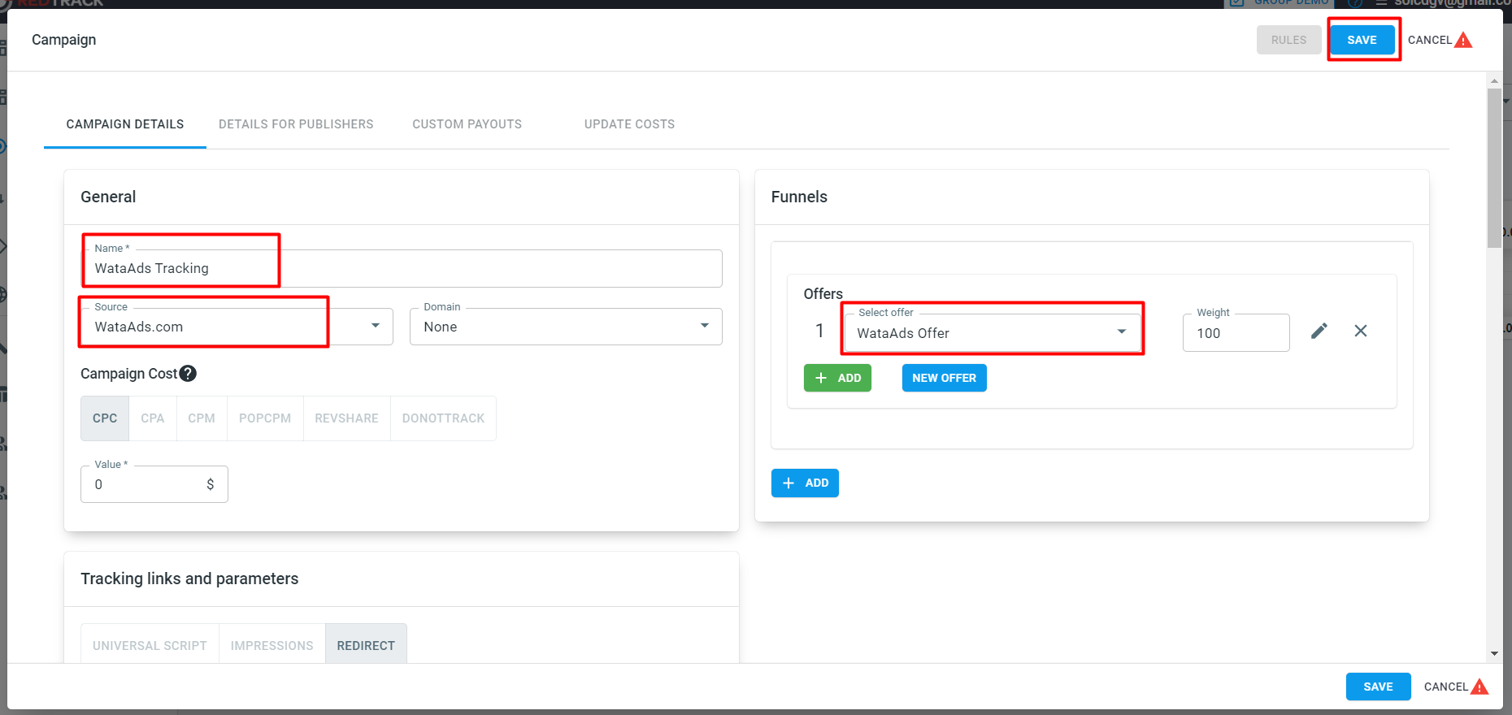Select the POPCPM cost model
The width and height of the screenshot is (1512, 715).
265,418
